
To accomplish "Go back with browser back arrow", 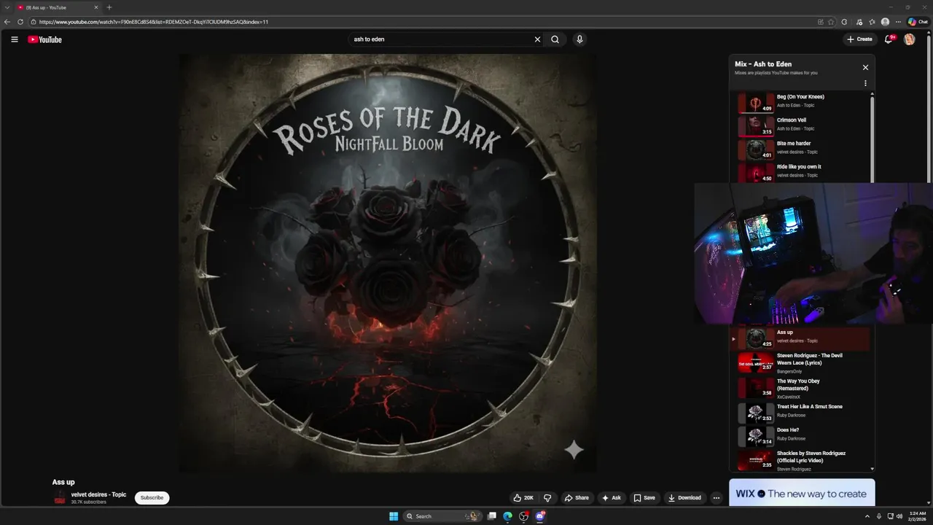I will click(7, 22).
